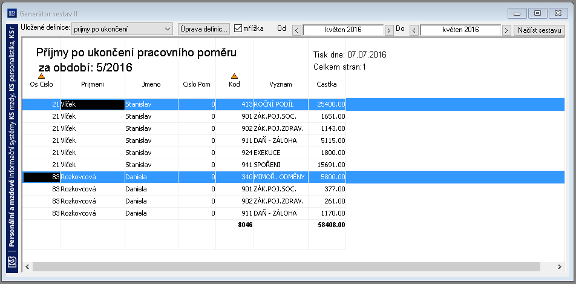Click the Vyznam column header

pos(281,84)
